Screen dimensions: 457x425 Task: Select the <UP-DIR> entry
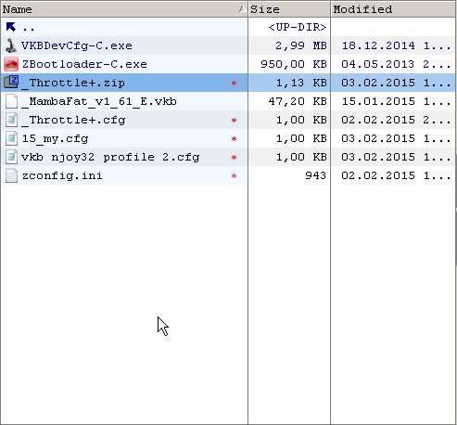click(298, 27)
